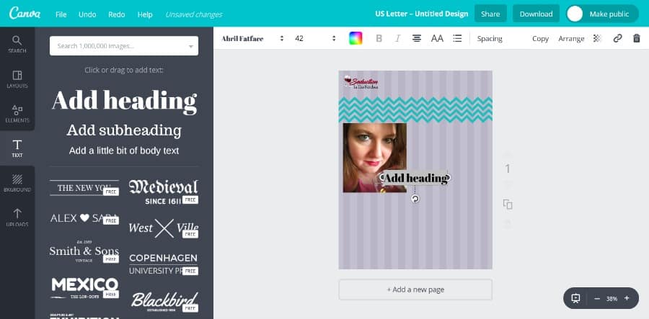The image size is (649, 319).
Task: Zoom out with the minus button
Action: 597,298
